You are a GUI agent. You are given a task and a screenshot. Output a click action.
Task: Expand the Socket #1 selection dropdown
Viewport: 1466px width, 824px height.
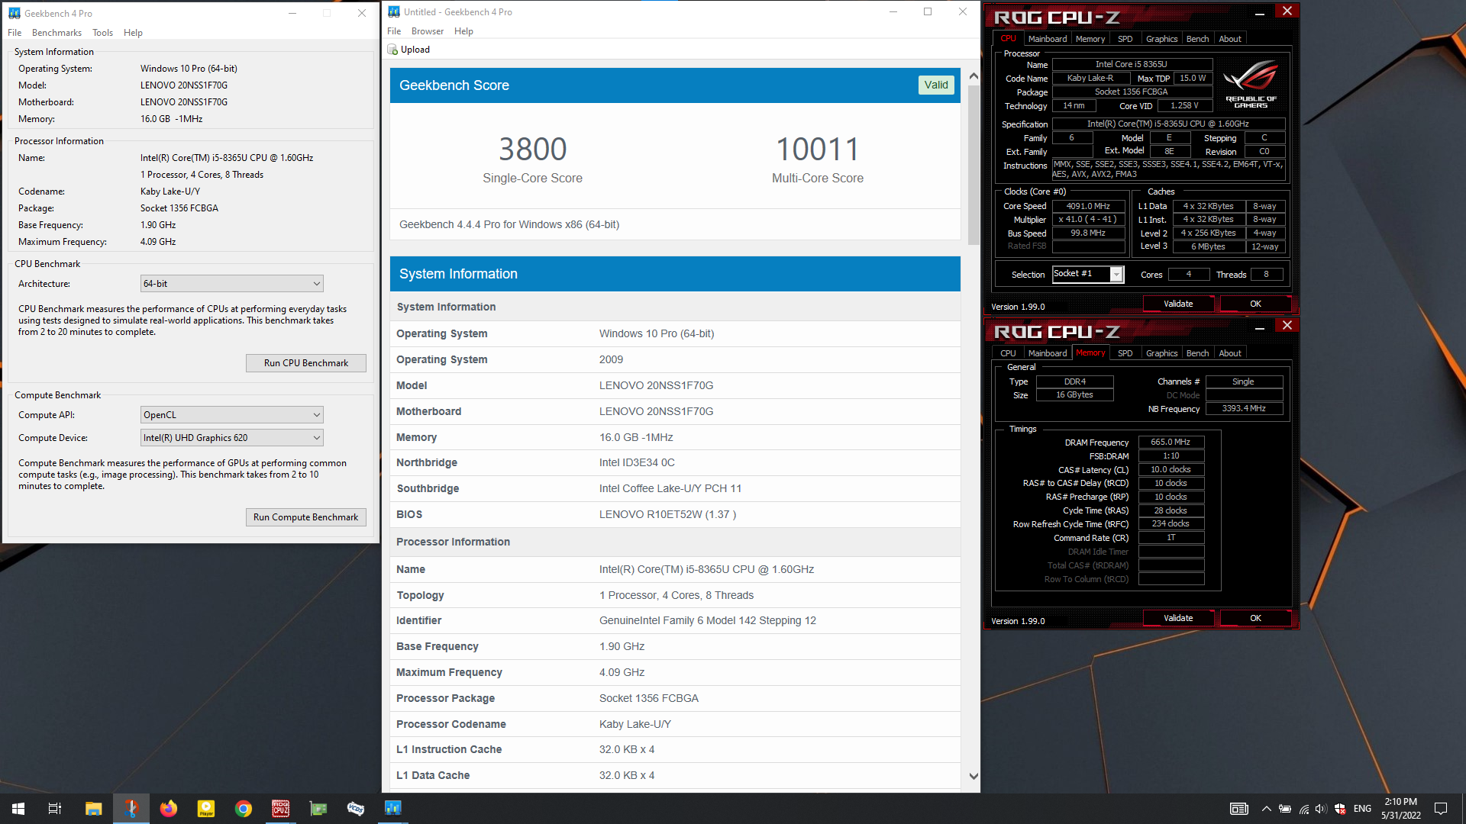[x=1116, y=275]
